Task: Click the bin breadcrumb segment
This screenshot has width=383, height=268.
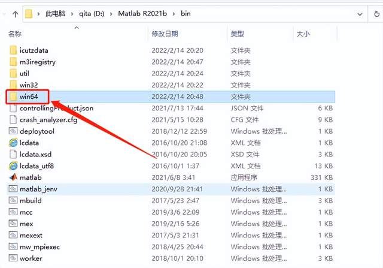Action: tap(186, 14)
